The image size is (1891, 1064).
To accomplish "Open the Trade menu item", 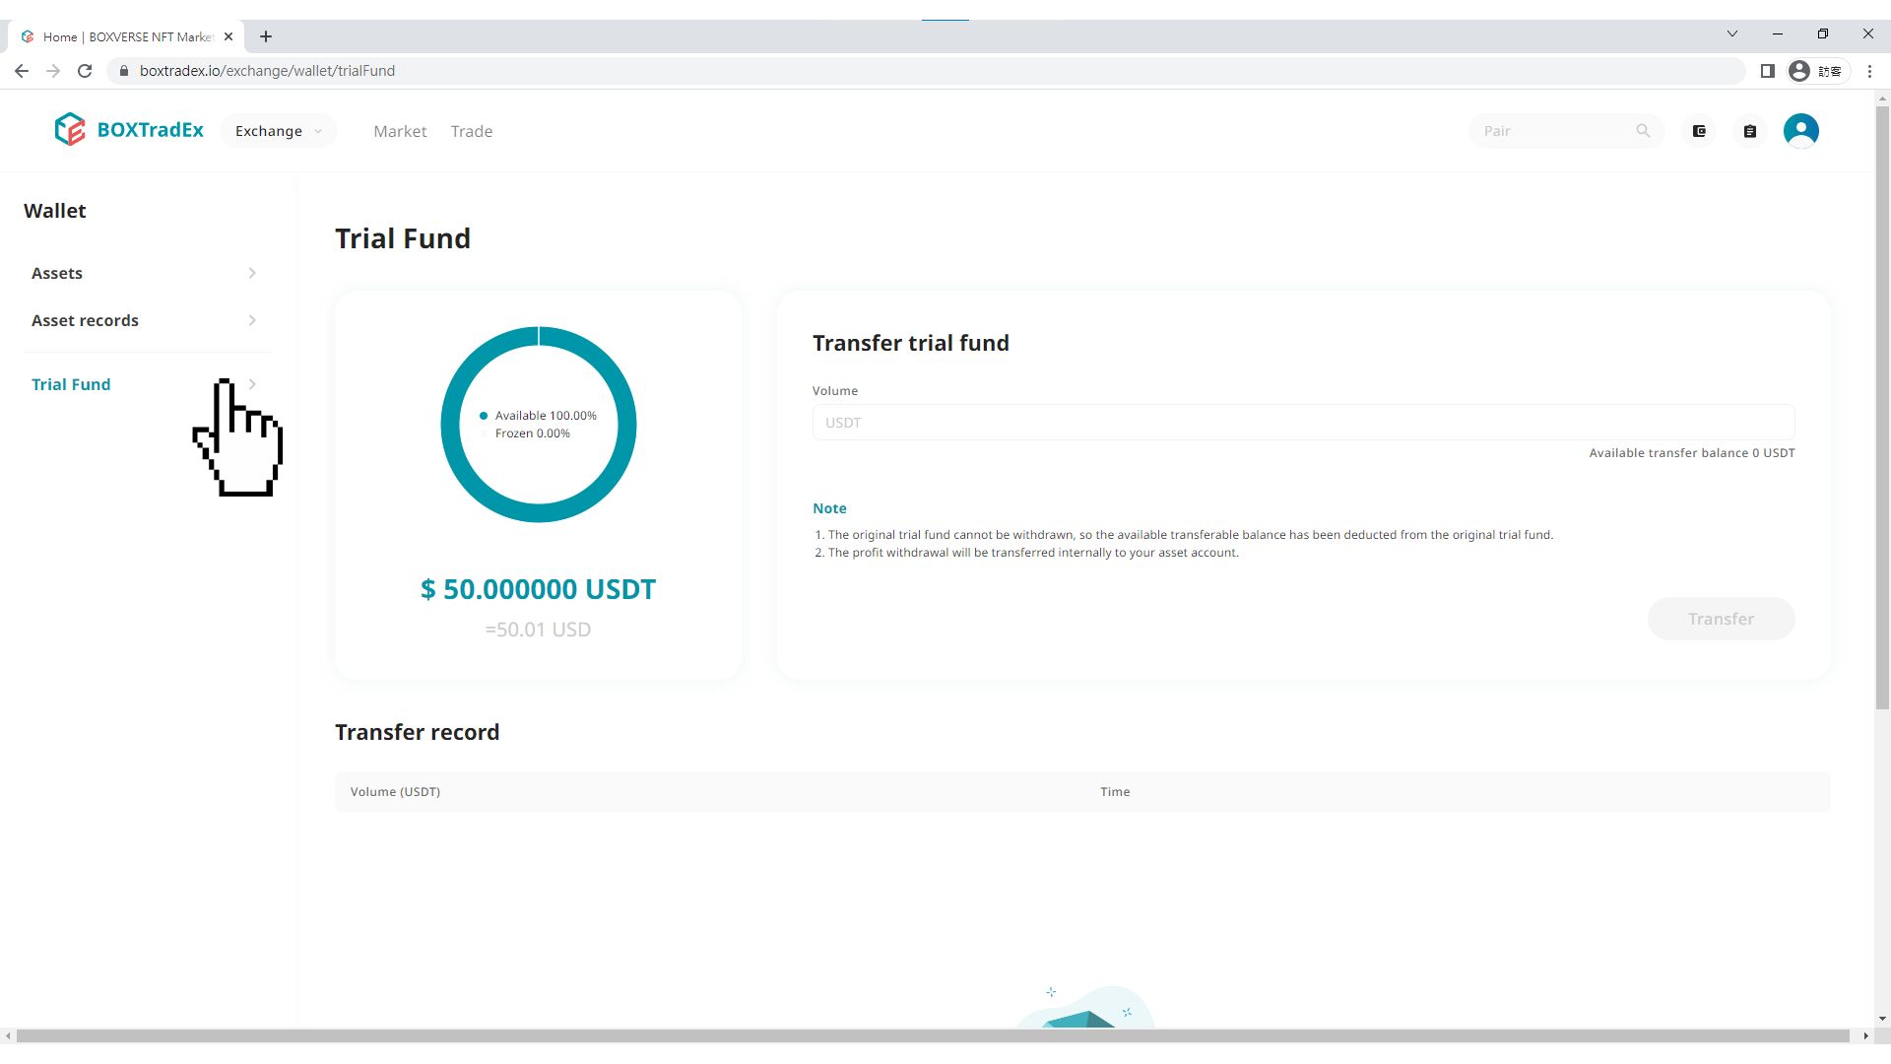I will click(x=472, y=131).
